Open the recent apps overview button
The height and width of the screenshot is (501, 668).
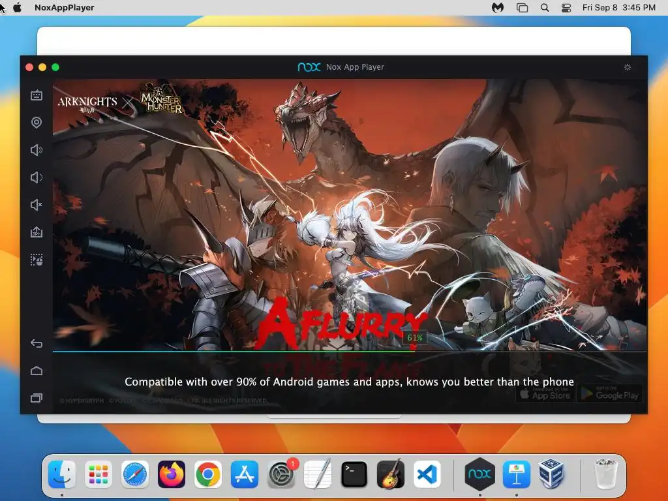click(37, 398)
